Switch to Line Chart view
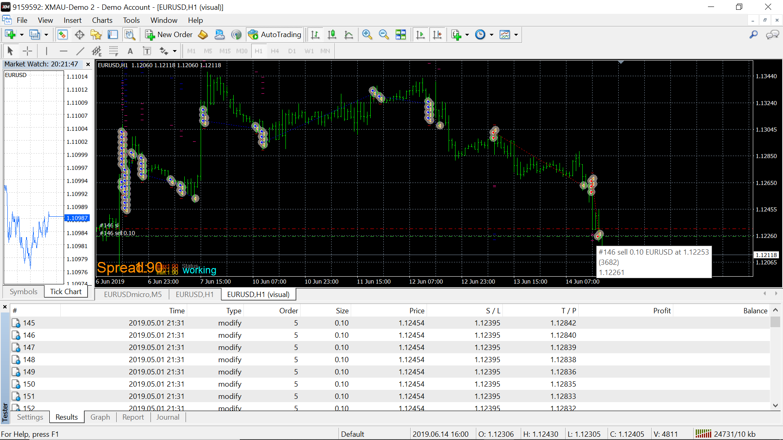 tap(349, 35)
